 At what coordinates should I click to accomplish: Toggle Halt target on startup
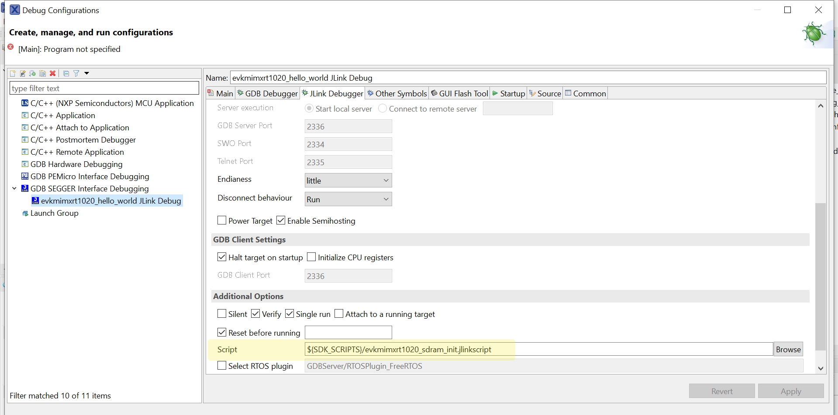pos(222,257)
